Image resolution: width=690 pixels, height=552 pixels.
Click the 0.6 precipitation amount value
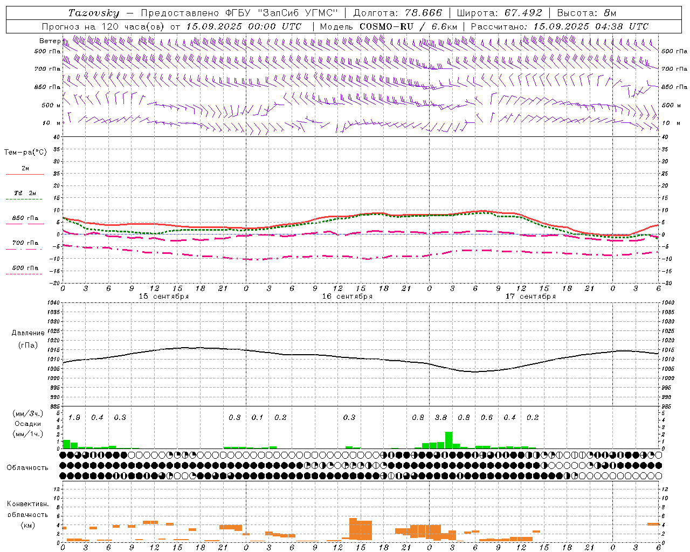[x=487, y=418]
